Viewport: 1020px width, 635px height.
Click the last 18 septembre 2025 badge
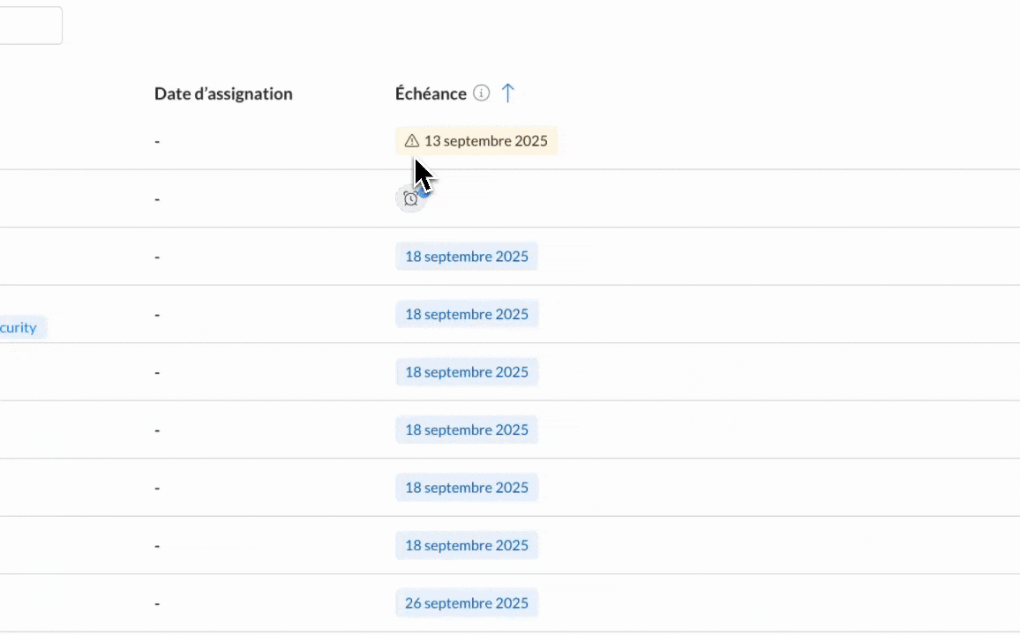(x=466, y=545)
